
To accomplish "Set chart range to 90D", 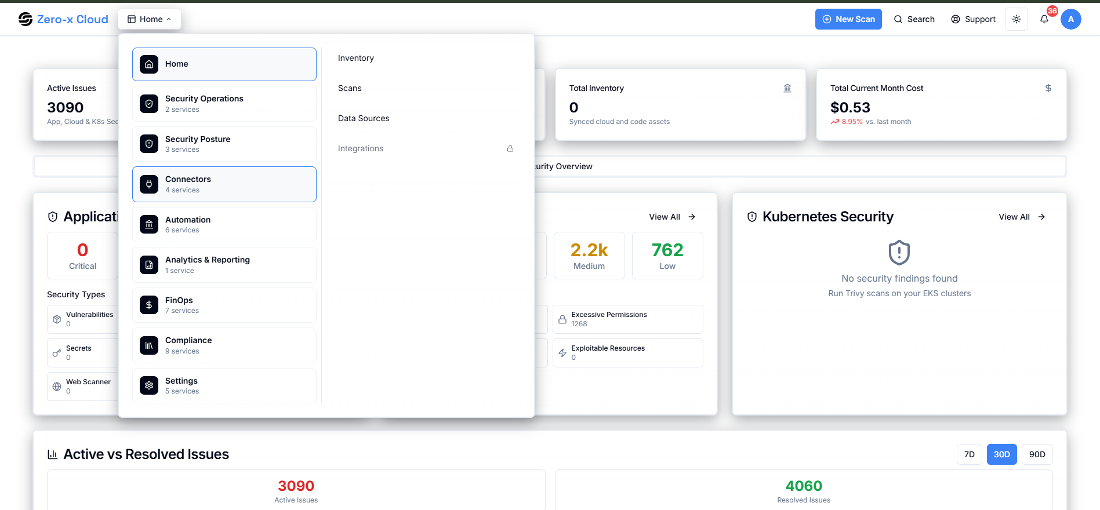I will [x=1037, y=454].
